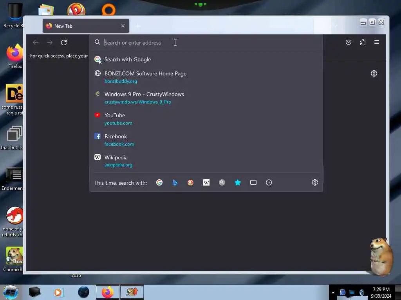The width and height of the screenshot is (401, 300).
Task: Open the Extensions puzzle icon
Action: click(363, 42)
